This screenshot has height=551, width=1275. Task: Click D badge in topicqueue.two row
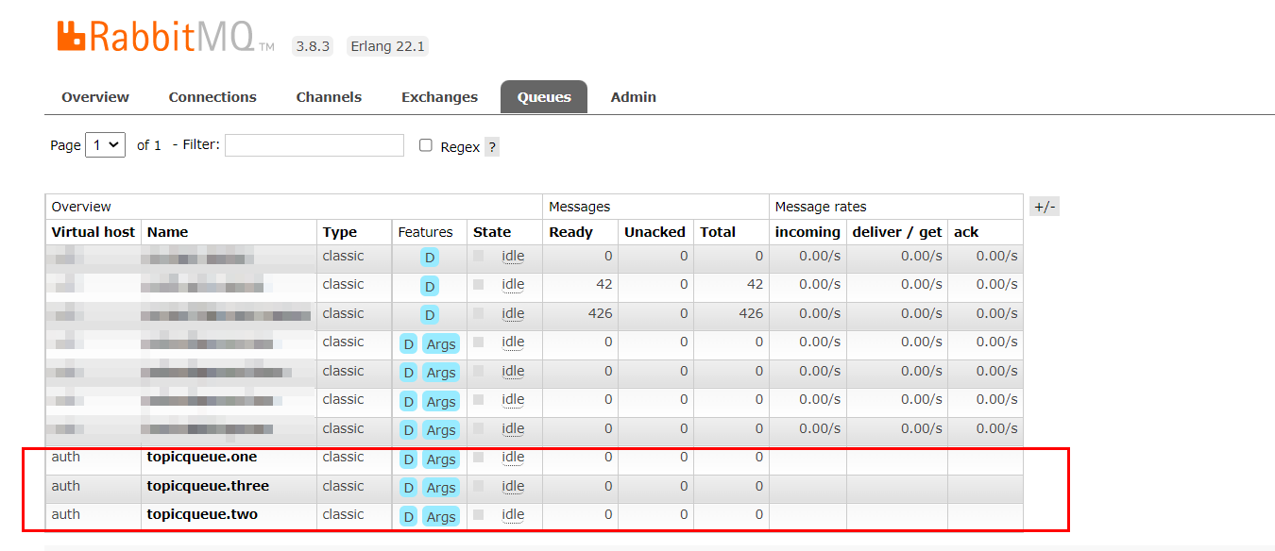tap(409, 517)
